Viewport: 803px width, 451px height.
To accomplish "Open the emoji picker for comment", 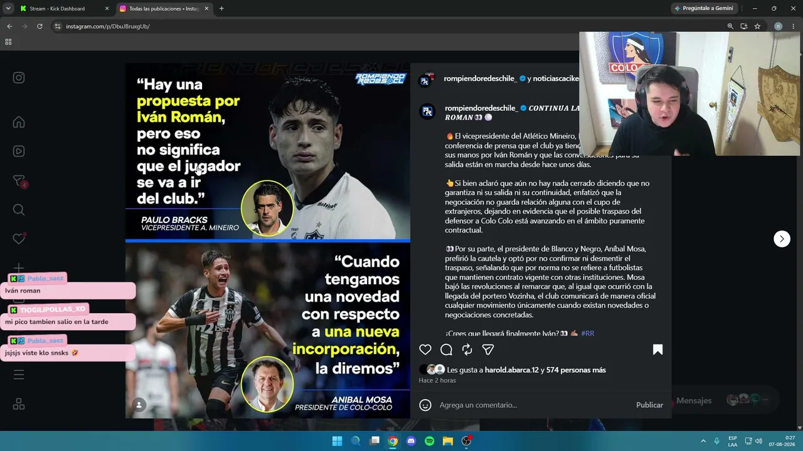I will point(425,405).
